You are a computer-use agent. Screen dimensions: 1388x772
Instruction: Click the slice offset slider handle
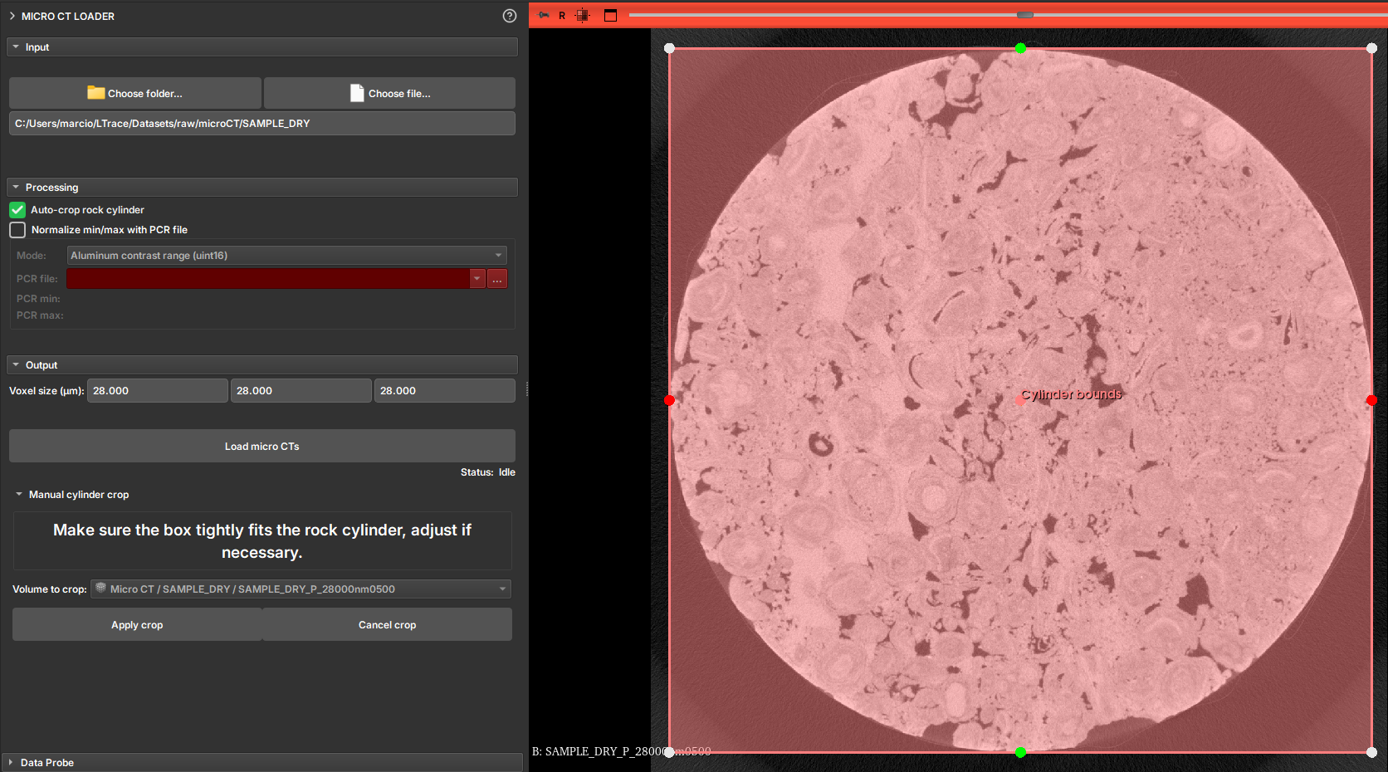click(x=1025, y=15)
